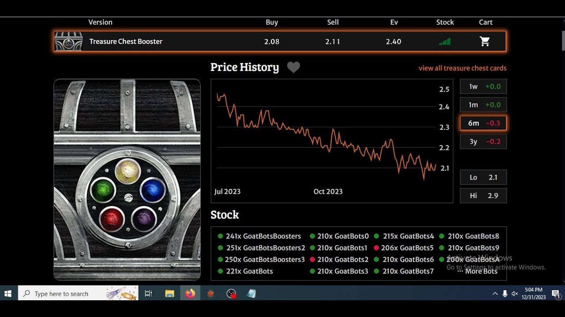Click the green stock level bars icon
This screenshot has height=317, width=565.
(444, 41)
